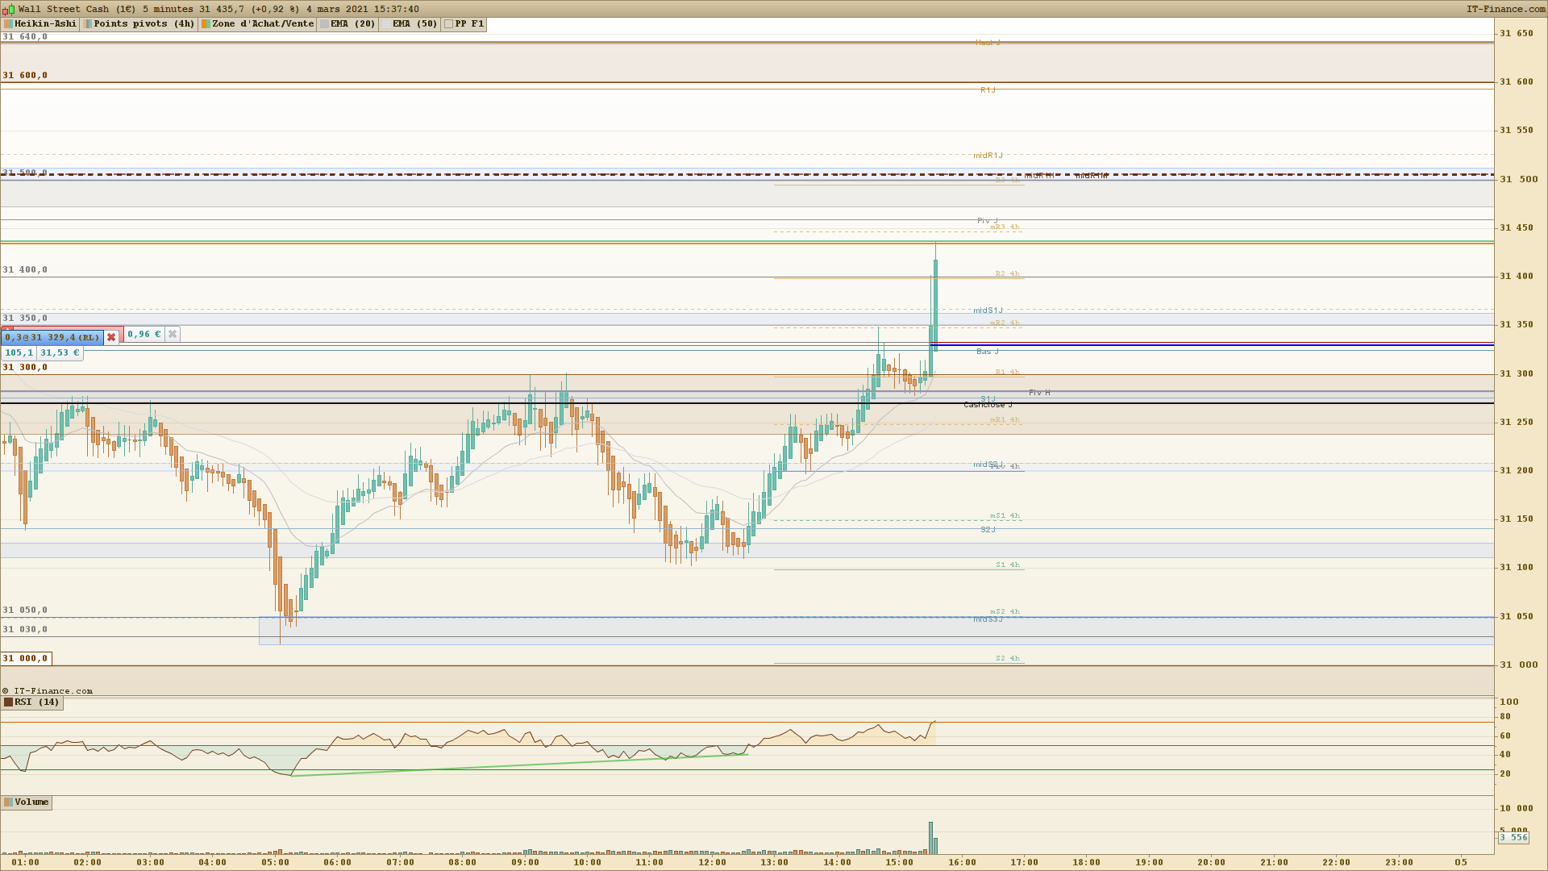Open Points pivots (4h) indicator label

point(144,24)
